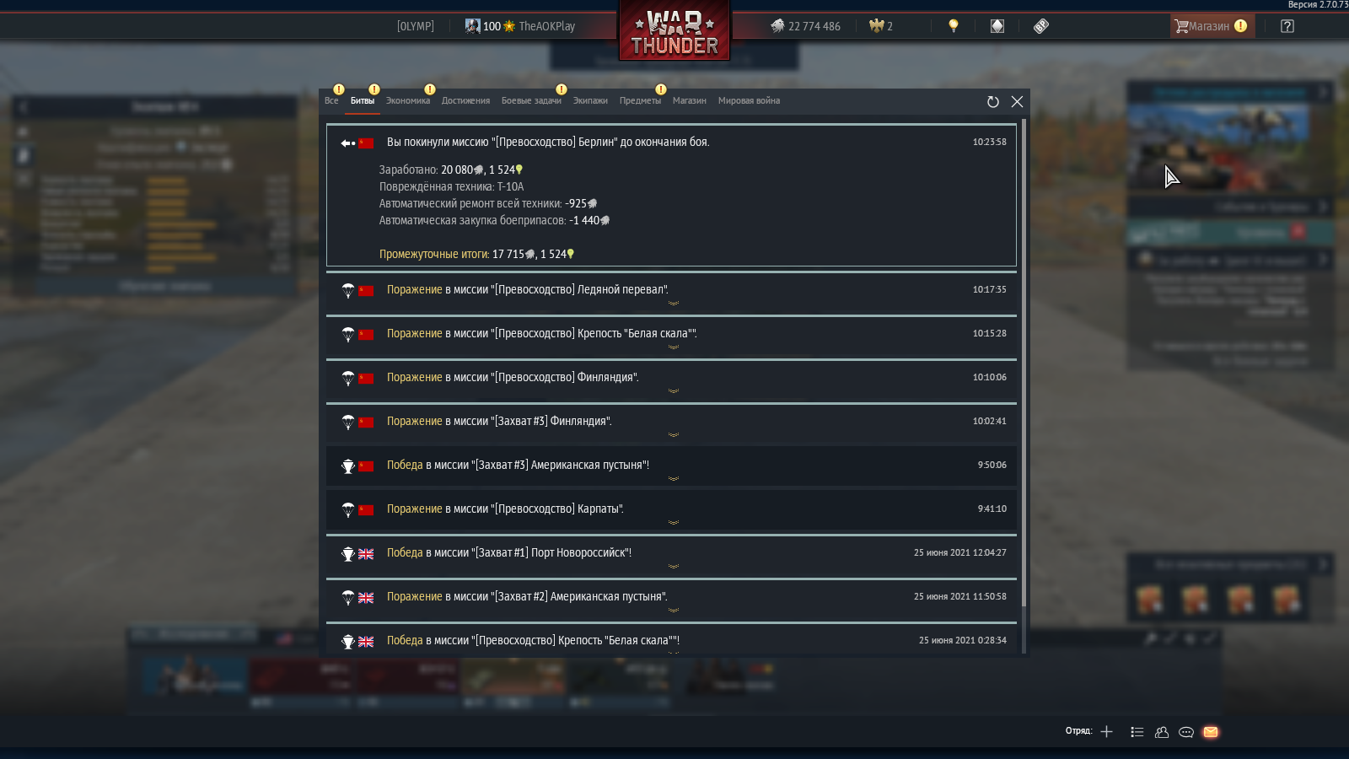Image resolution: width=1349 pixels, height=759 pixels.
Task: Expand the Ледяной перевал defeat entry
Action: pos(671,293)
